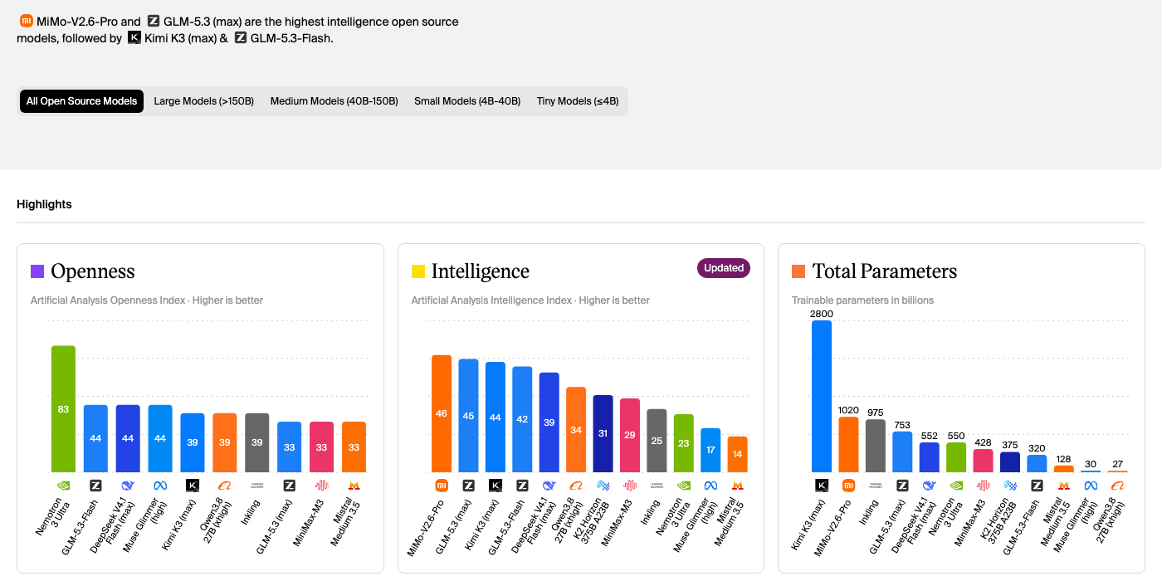The width and height of the screenshot is (1162, 581).
Task: Click Kimi icon under Total Parameters 2800 bar
Action: [822, 486]
